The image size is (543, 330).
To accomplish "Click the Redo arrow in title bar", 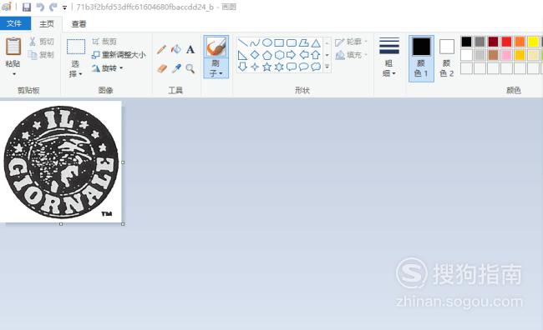I will point(53,7).
